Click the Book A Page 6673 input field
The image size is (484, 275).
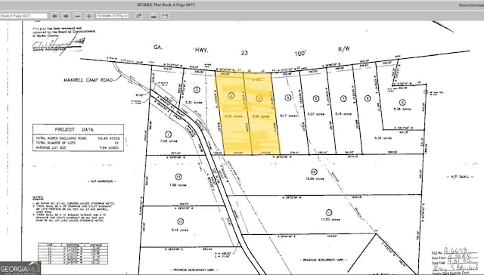click(x=23, y=16)
